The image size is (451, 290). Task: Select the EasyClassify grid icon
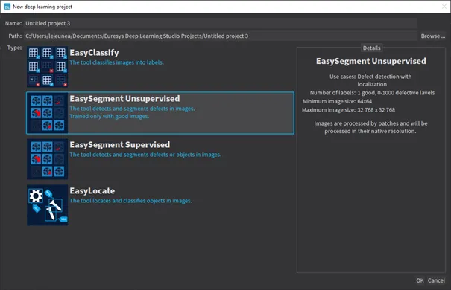click(48, 67)
